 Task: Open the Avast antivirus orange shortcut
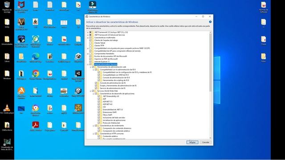pyautogui.click(x=21, y=93)
